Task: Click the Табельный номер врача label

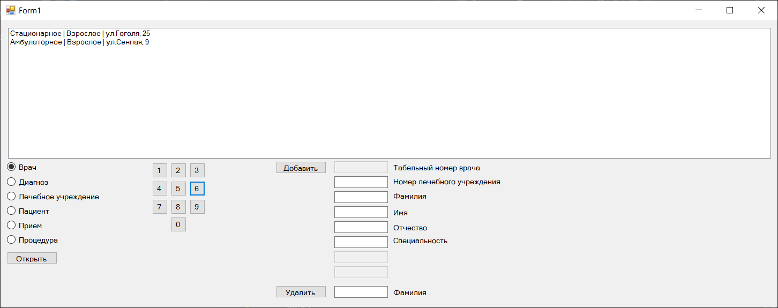Action: pos(437,168)
